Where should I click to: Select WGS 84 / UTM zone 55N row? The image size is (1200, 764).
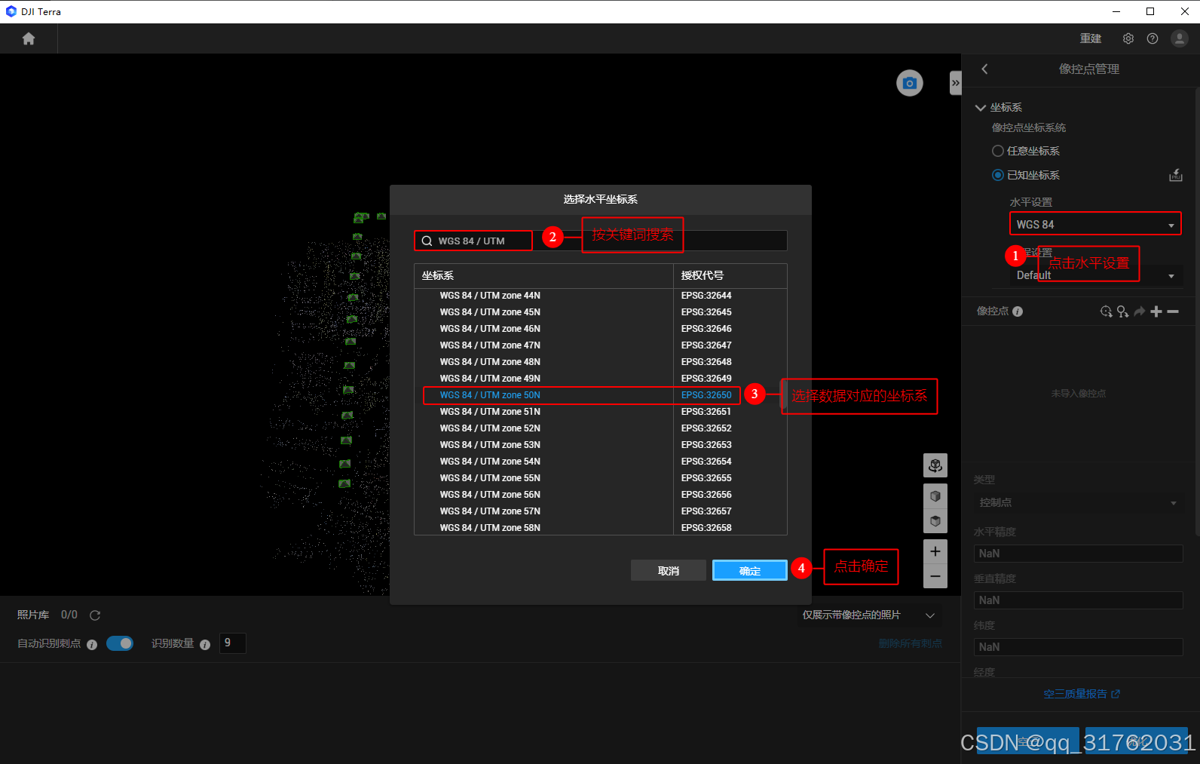(x=601, y=478)
